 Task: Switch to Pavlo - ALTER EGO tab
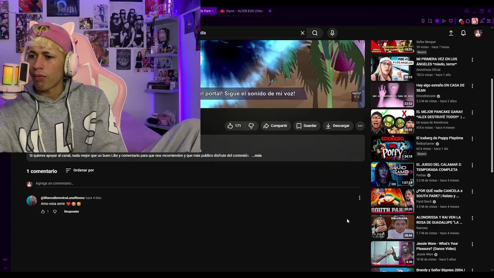(x=241, y=11)
